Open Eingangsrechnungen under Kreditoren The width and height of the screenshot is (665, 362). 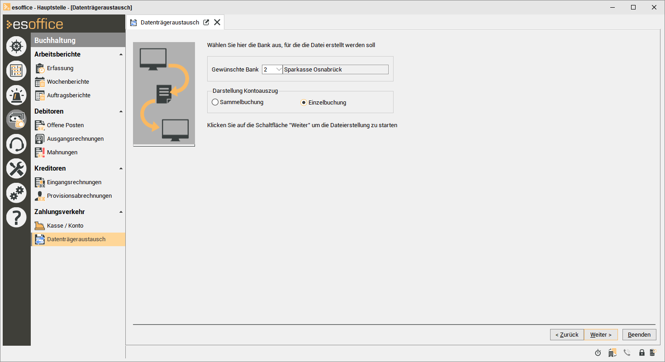pos(74,182)
